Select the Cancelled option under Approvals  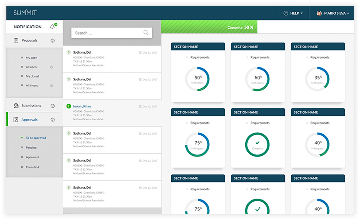[x=32, y=167]
